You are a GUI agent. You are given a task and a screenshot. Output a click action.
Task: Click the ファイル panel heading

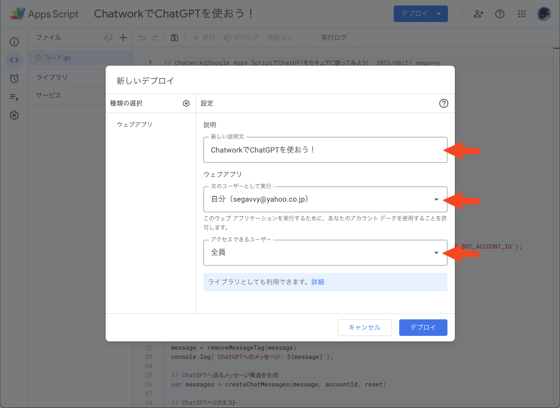point(49,38)
